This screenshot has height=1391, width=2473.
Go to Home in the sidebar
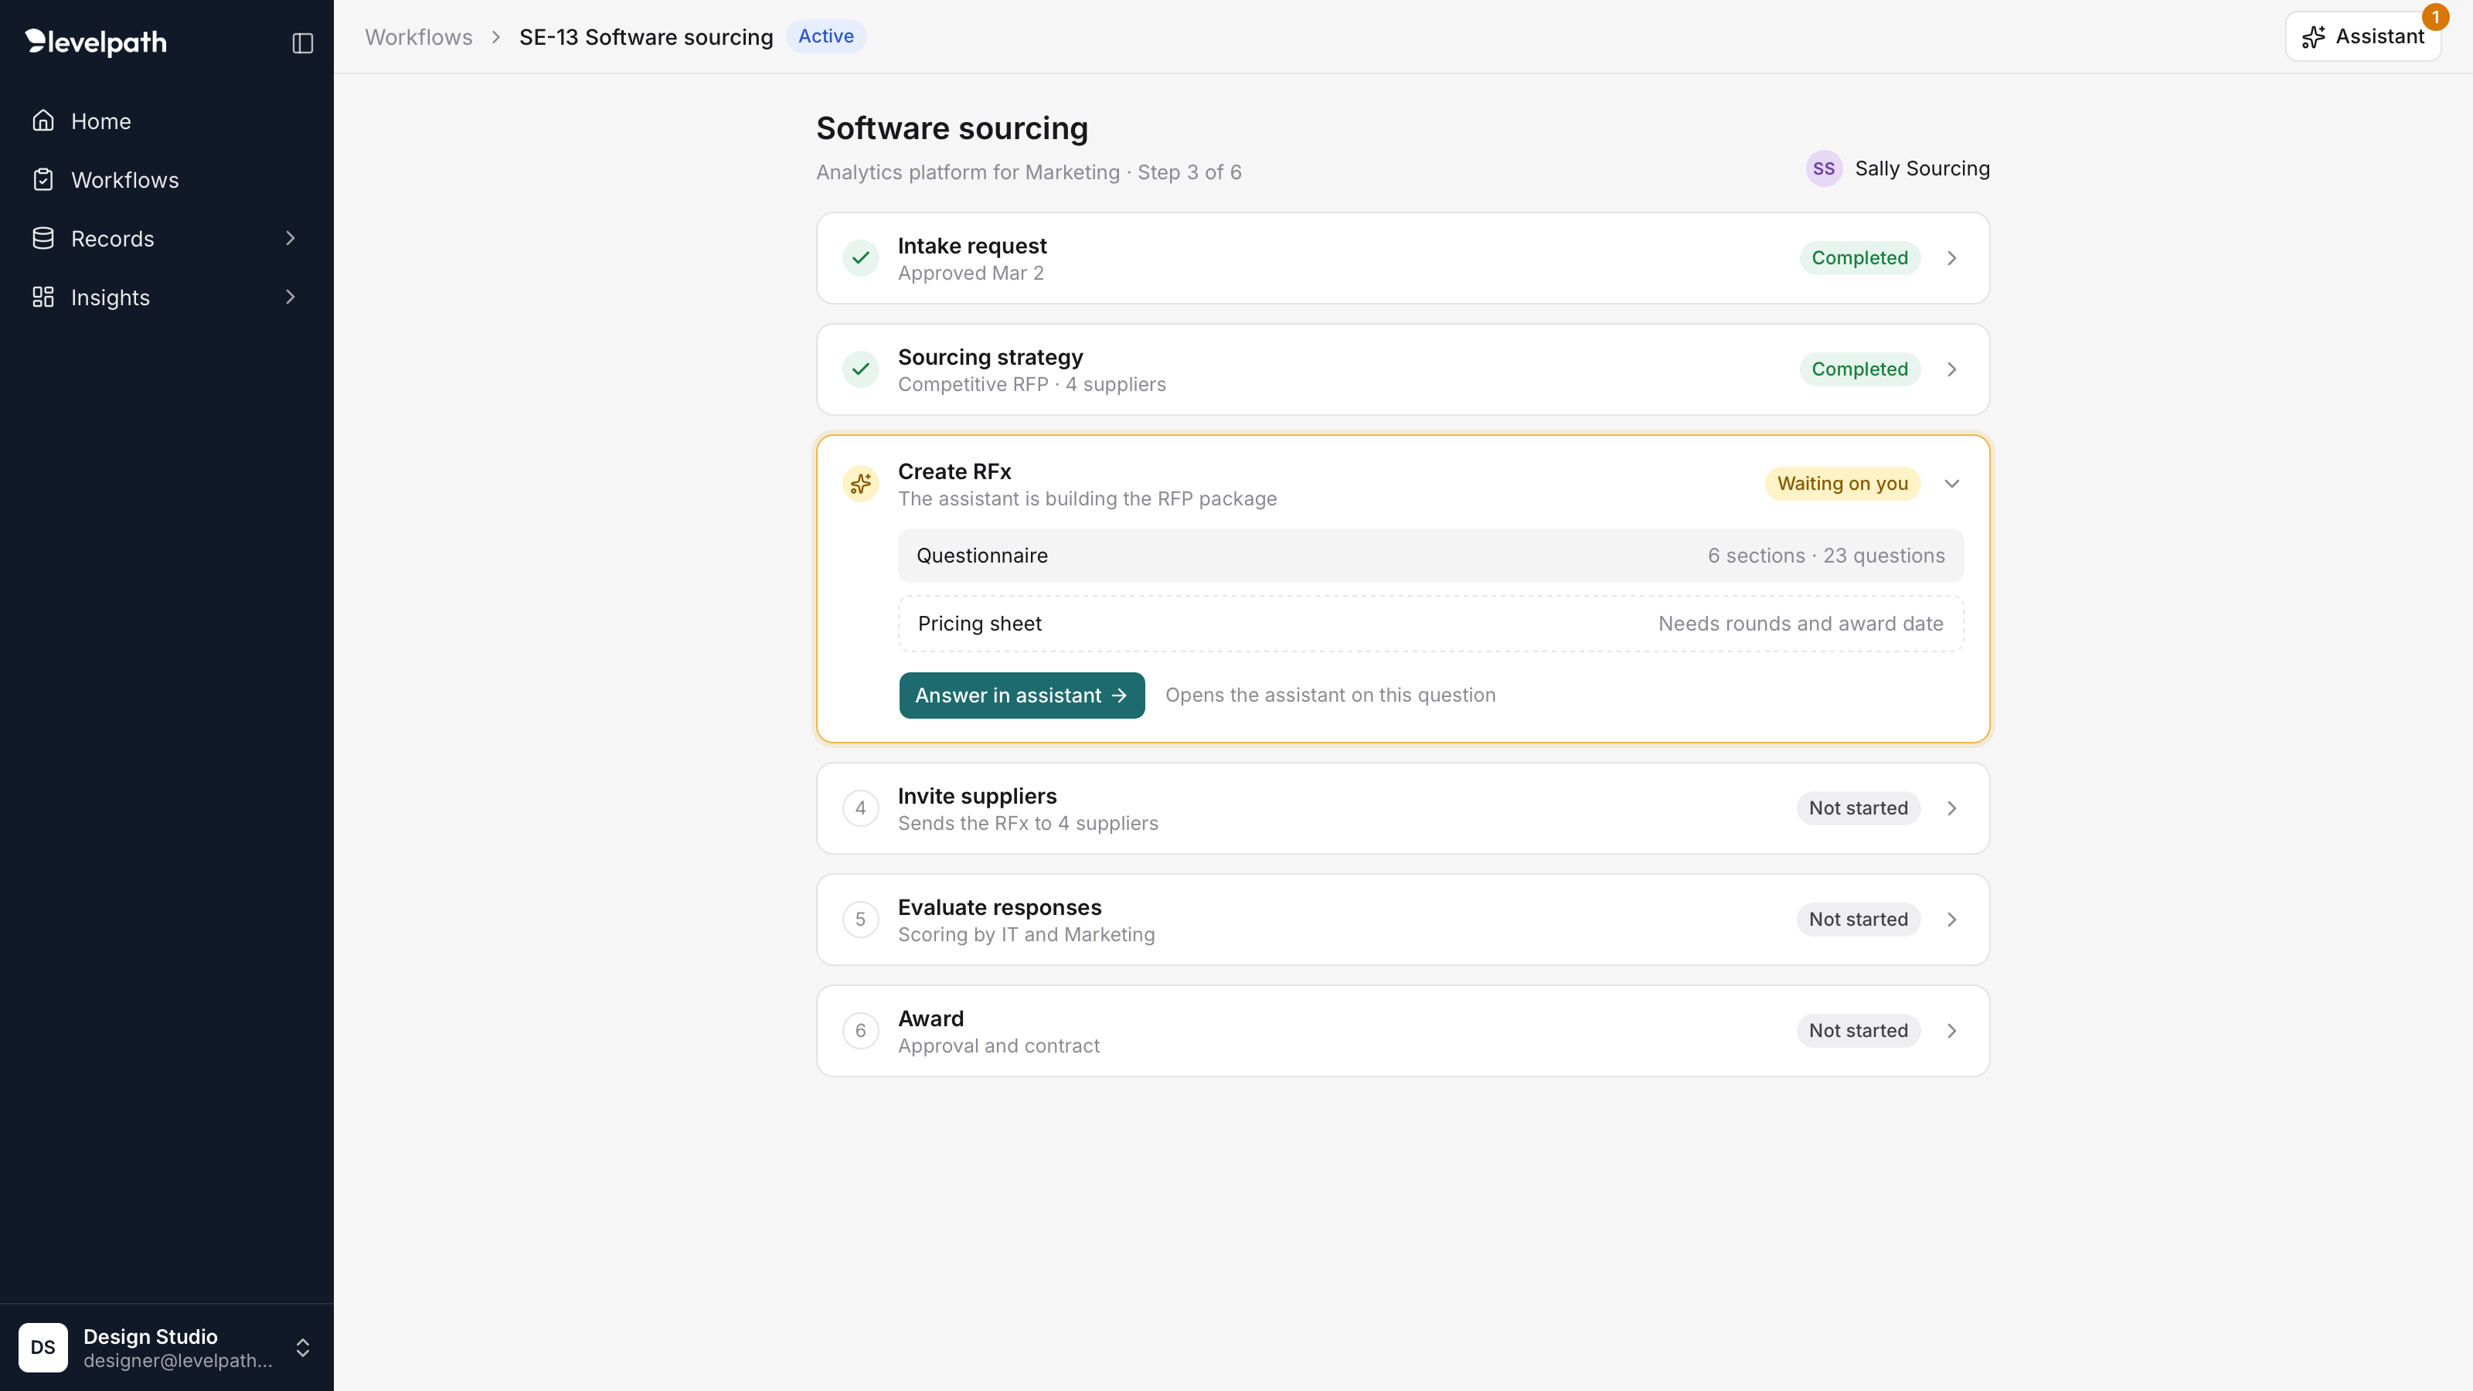[167, 121]
